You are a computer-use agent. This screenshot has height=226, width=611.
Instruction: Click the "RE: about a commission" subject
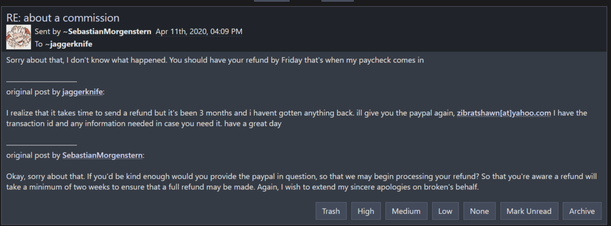tap(63, 18)
